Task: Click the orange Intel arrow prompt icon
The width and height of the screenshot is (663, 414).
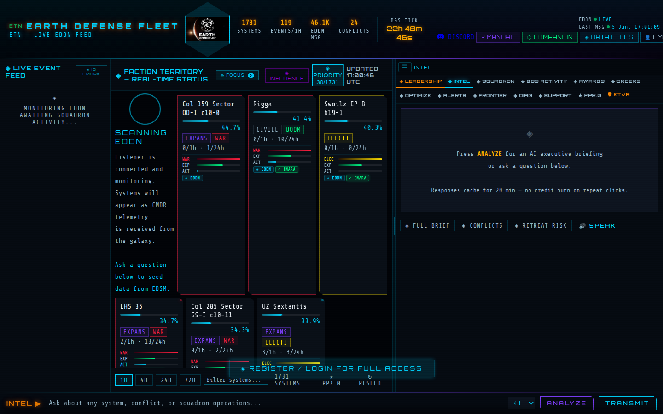Action: [38, 403]
